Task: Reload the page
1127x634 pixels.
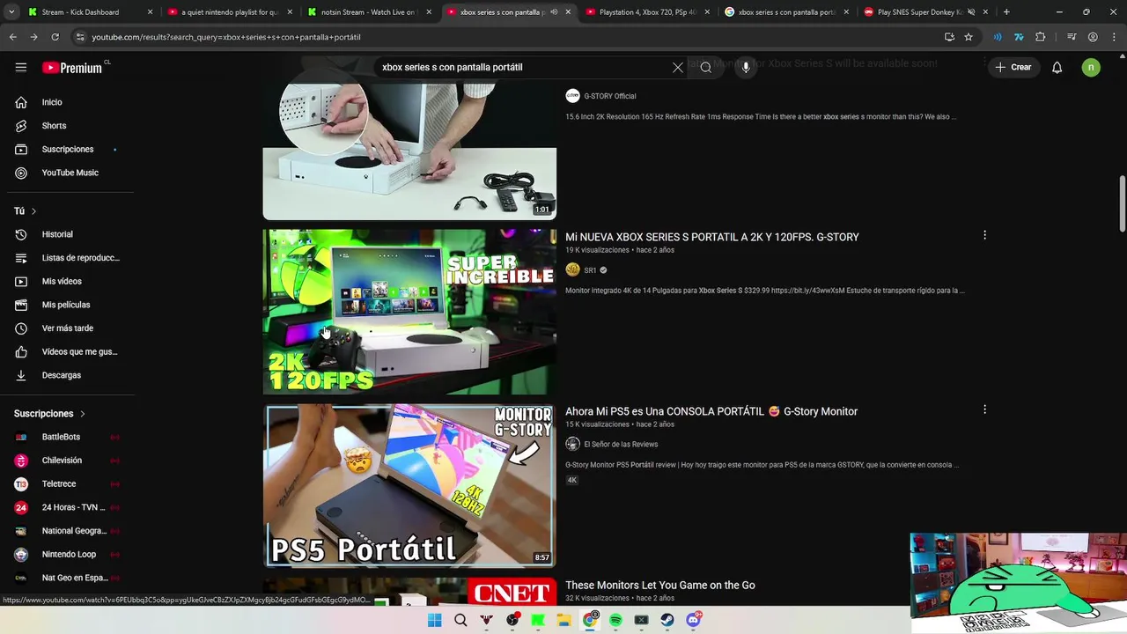Action: [55, 37]
